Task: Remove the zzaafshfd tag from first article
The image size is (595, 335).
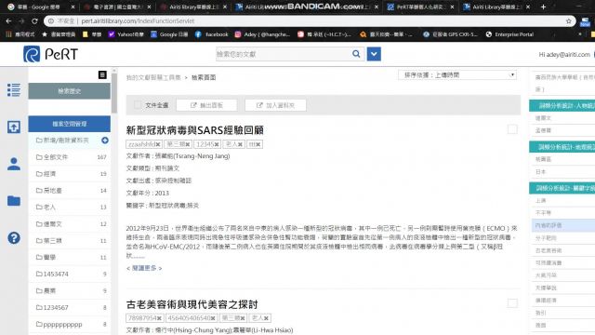Action: click(x=158, y=144)
